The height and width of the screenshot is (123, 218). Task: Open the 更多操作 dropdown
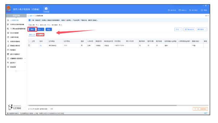(202, 29)
